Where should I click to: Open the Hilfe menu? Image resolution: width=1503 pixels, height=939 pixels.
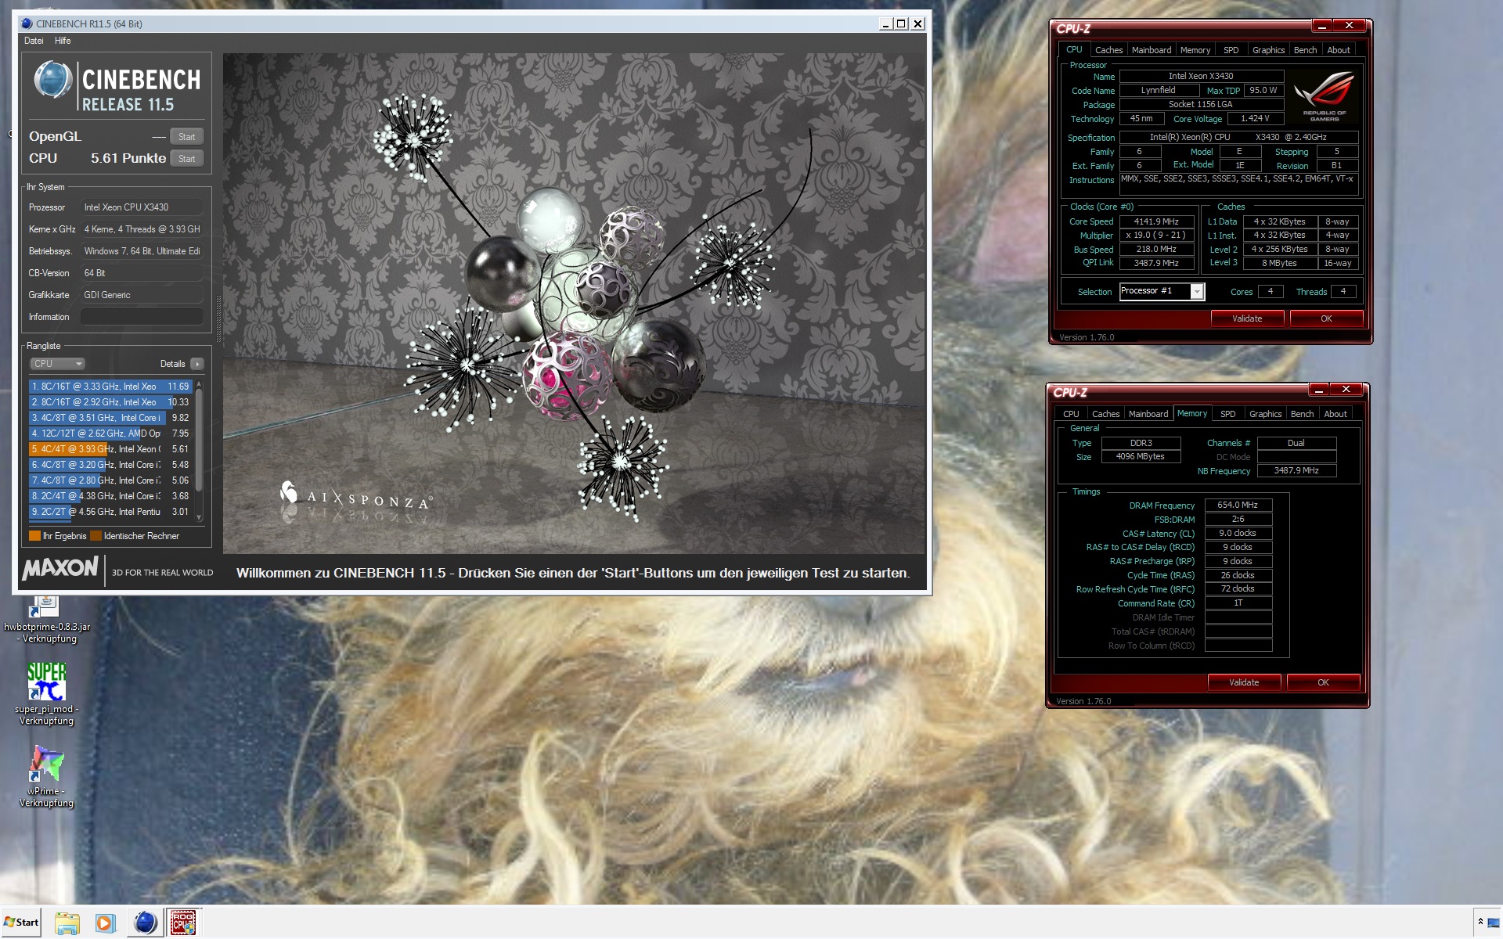click(63, 41)
